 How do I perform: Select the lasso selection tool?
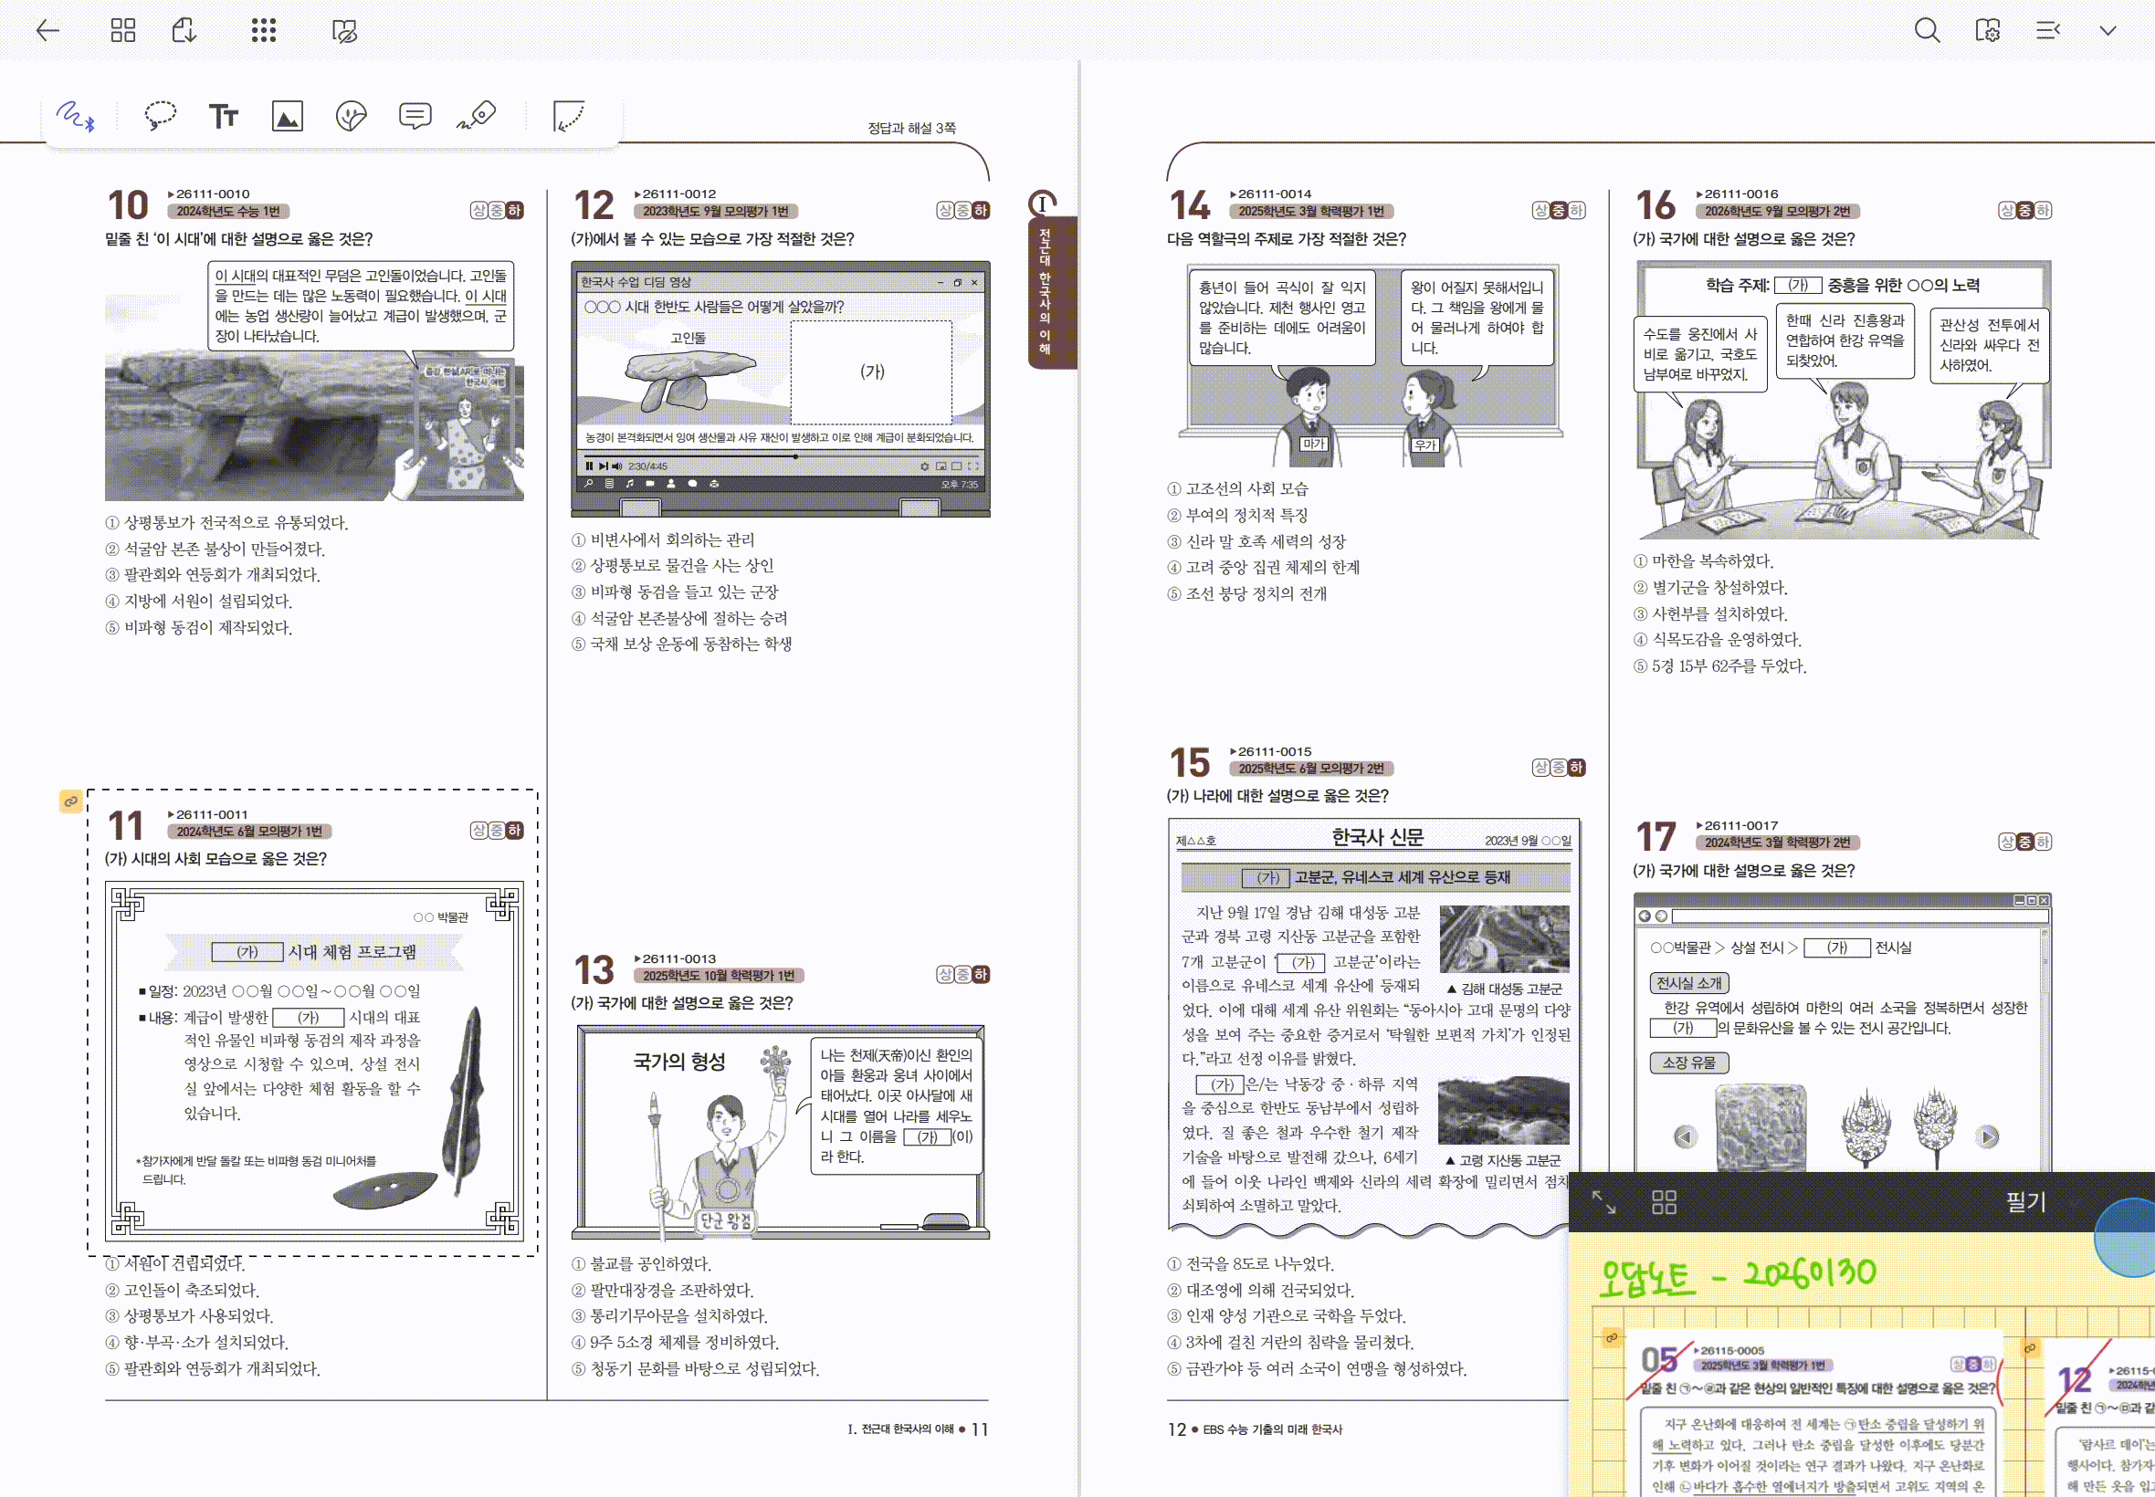[161, 115]
